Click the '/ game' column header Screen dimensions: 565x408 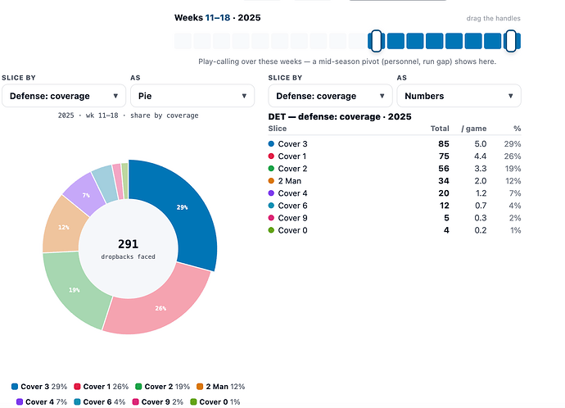pos(474,129)
